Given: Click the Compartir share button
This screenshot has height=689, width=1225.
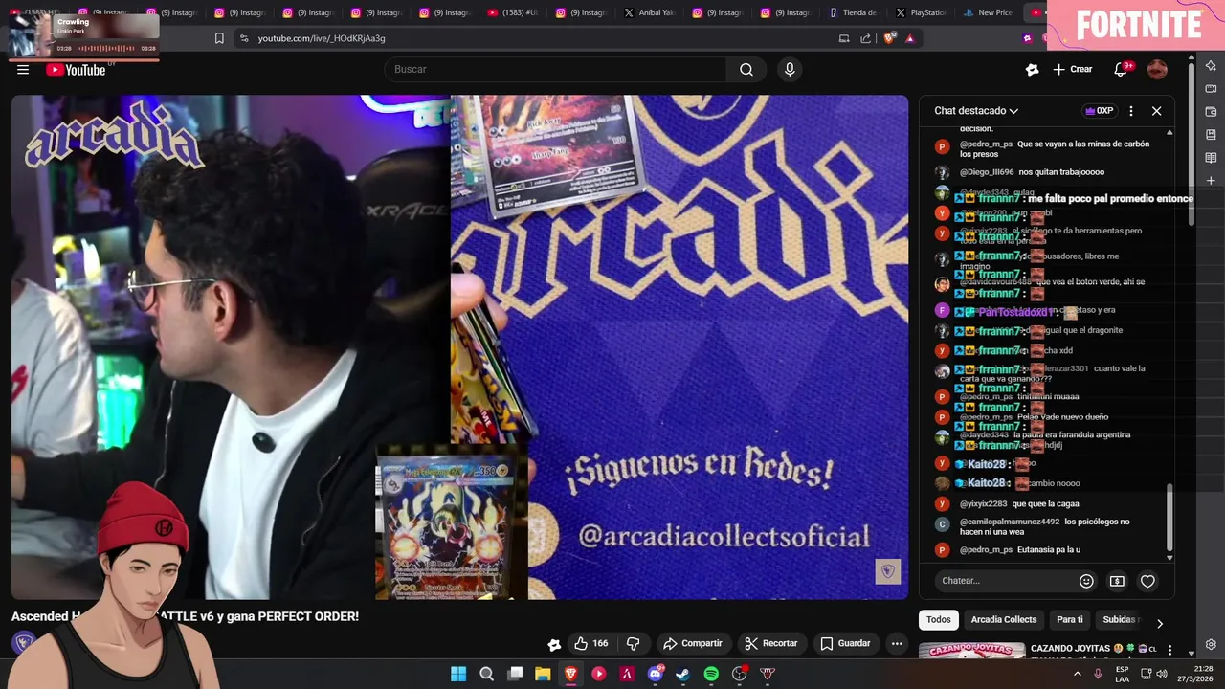Looking at the screenshot, I should (x=693, y=644).
